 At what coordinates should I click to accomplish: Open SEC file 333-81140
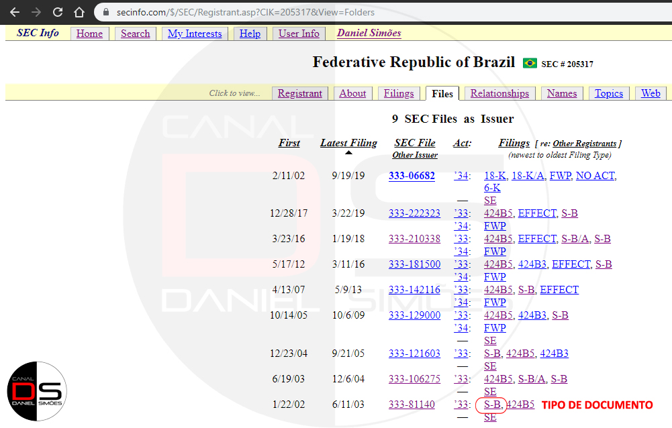[412, 405]
